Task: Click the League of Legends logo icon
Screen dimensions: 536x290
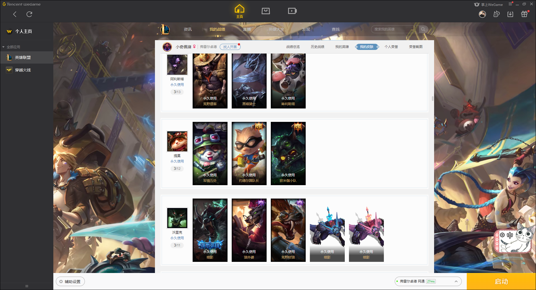Action: [x=165, y=29]
